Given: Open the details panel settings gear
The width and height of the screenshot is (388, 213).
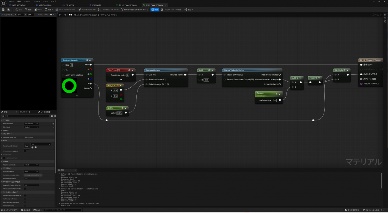Looking at the screenshot, I should (55, 116).
